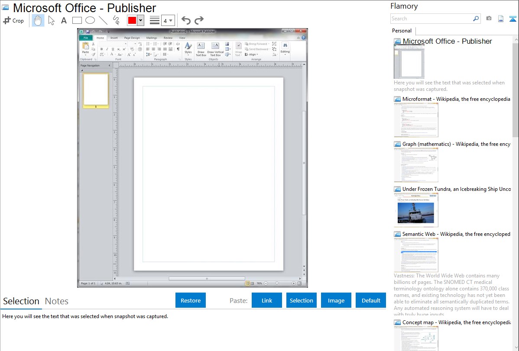Click Page Design tab in Publisher snapshot

(132, 38)
